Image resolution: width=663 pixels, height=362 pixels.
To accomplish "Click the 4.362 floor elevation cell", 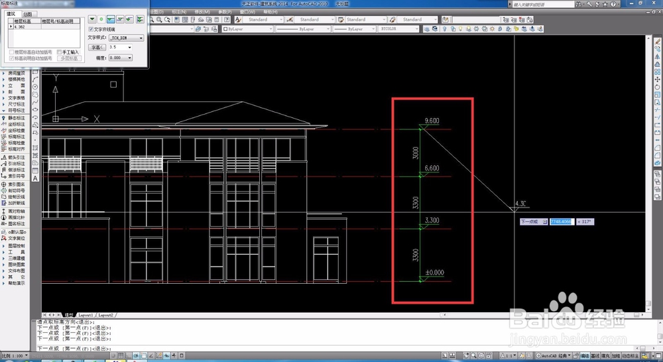I will tap(27, 27).
